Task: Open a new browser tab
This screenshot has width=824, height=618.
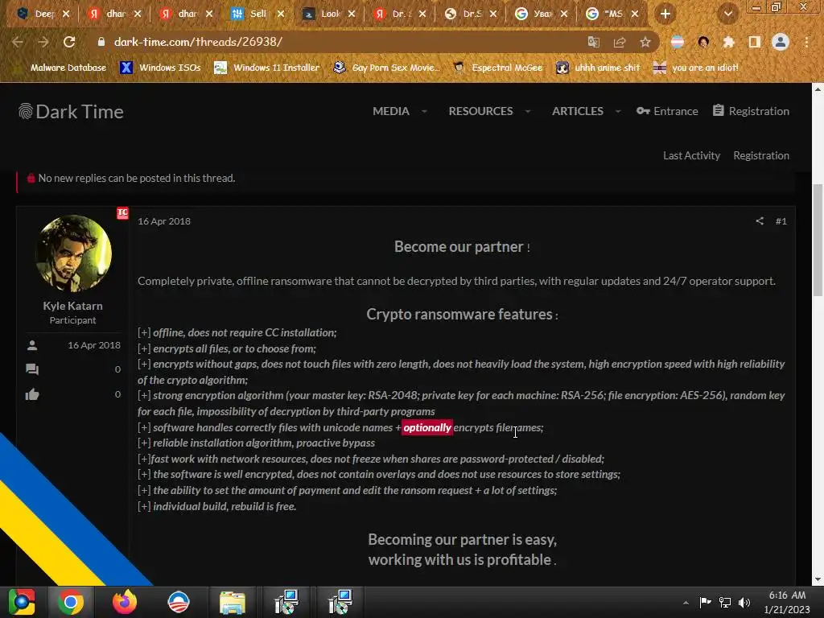Action: 665,14
